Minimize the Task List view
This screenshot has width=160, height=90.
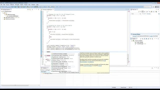[x=156, y=9]
